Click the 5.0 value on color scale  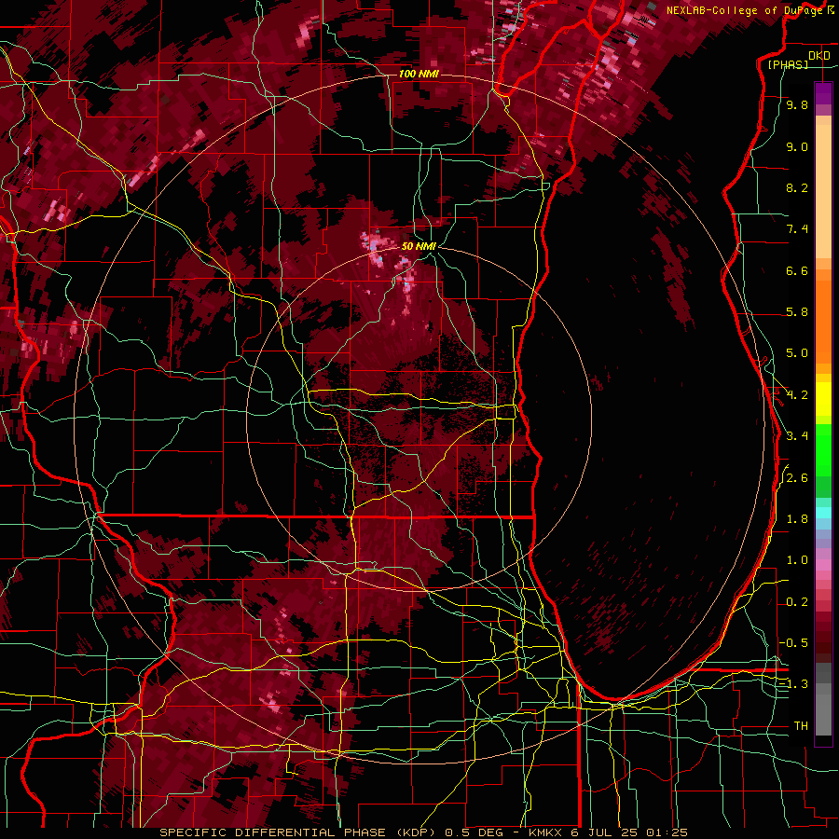(797, 353)
